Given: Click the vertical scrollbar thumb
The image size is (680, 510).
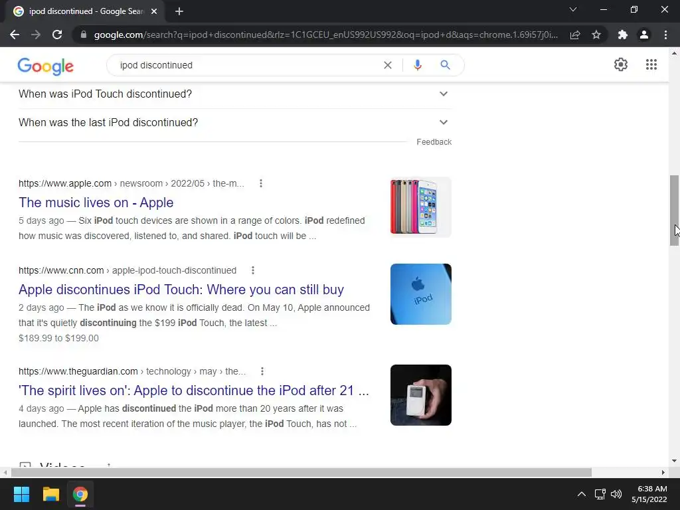Looking at the screenshot, I should 674,211.
